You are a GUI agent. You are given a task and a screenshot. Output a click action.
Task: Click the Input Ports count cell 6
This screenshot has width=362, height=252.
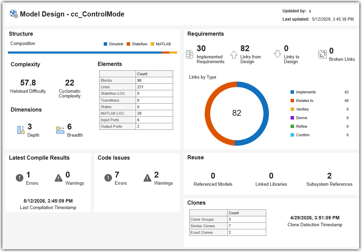[x=154, y=120]
